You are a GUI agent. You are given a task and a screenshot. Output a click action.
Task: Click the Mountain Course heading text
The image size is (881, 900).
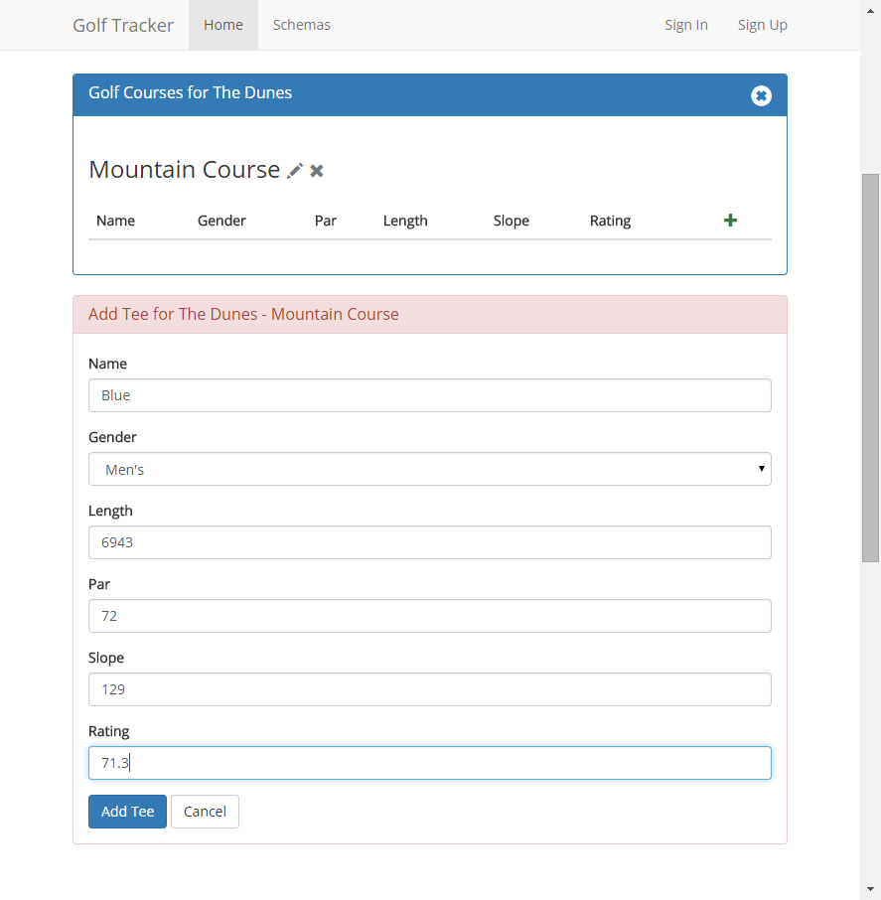point(184,170)
